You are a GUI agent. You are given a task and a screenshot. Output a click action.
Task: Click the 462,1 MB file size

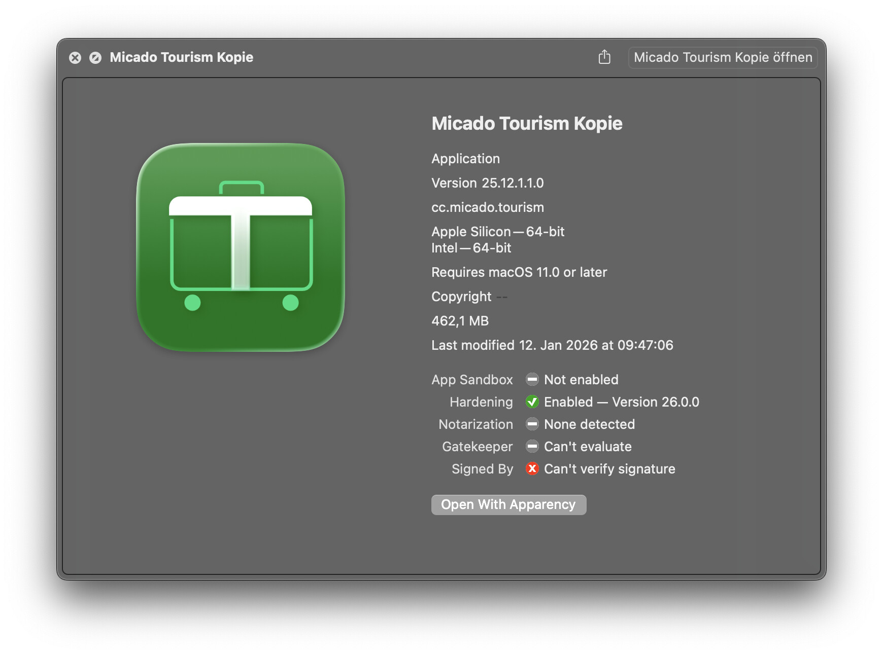460,321
